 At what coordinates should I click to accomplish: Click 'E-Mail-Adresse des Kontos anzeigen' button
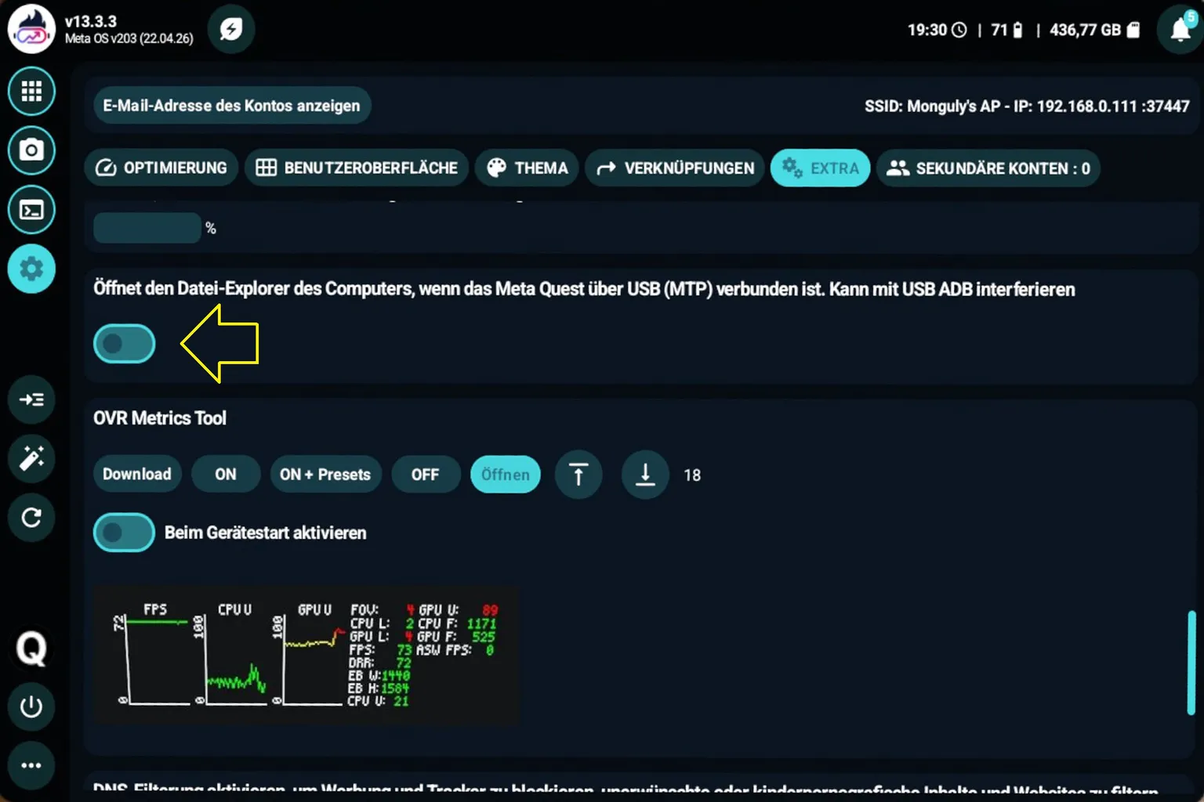[x=232, y=106]
